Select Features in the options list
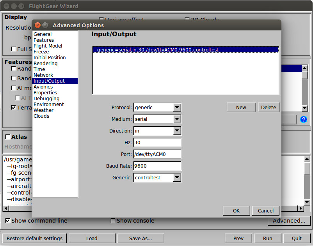Viewport: 313px width, 246px height. (44, 40)
